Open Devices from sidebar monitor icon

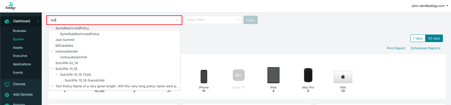pyautogui.click(x=7, y=84)
